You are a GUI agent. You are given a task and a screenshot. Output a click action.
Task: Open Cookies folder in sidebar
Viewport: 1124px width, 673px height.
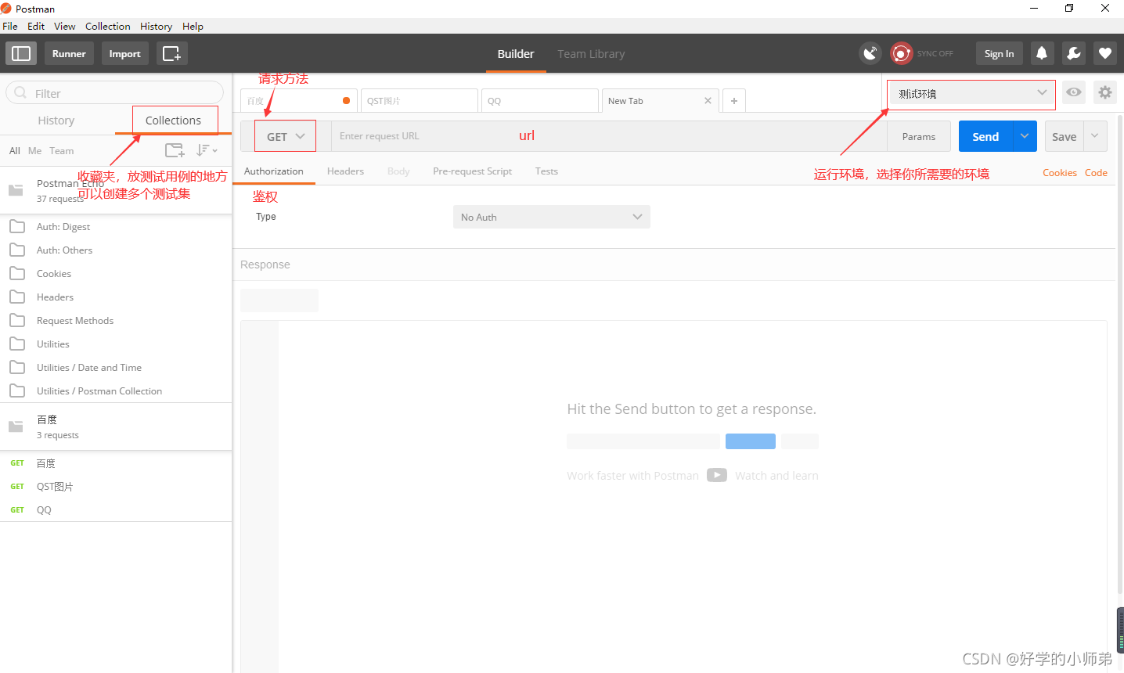tap(116, 274)
